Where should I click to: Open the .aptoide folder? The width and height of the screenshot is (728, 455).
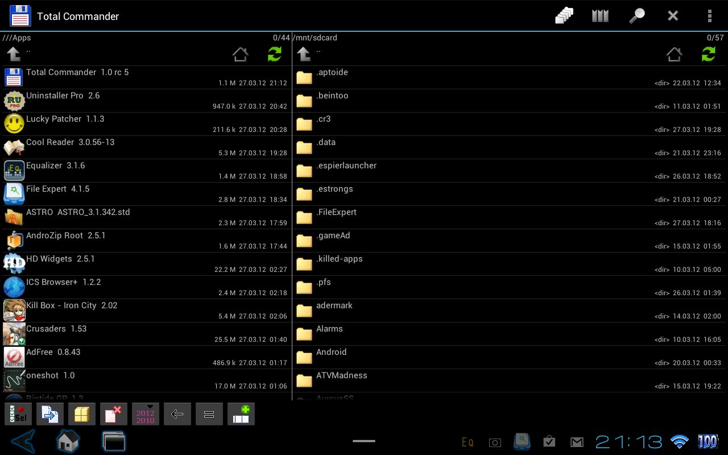click(x=510, y=77)
